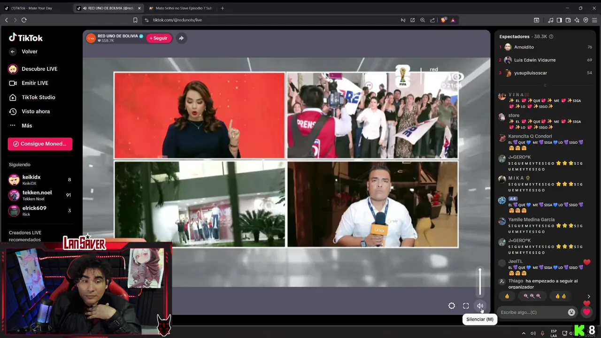
Task: Open Descubre LIVE in the sidebar
Action: coord(33,69)
